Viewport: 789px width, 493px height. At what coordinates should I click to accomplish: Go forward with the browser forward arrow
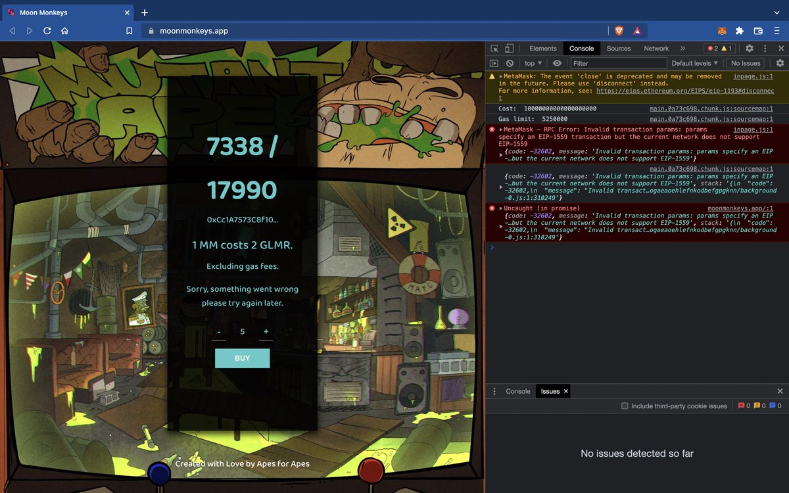(30, 31)
